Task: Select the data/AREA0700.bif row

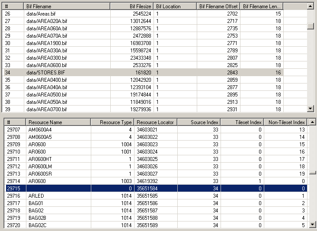Action: [x=143, y=109]
